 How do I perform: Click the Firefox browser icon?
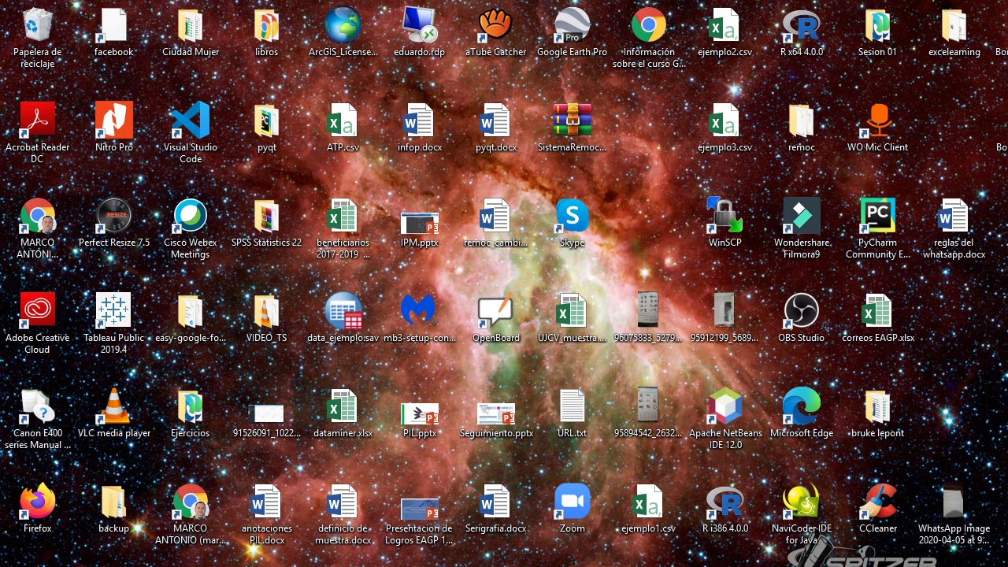pos(37,502)
